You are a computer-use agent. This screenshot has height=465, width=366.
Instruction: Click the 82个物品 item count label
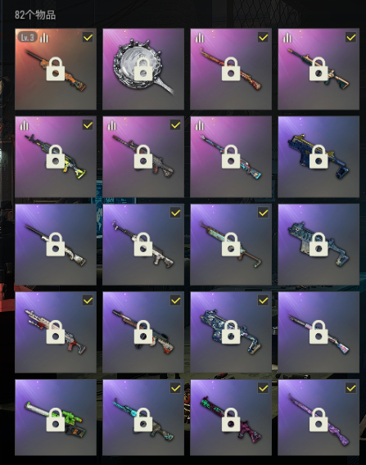click(35, 15)
